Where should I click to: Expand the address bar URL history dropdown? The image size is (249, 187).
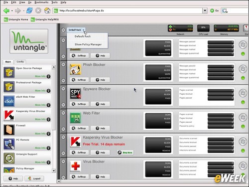(x=205, y=10)
